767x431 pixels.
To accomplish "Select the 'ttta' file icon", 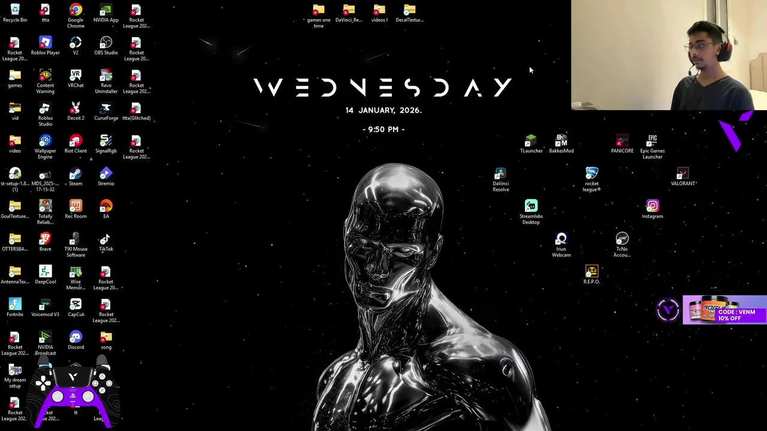I will click(x=46, y=13).
